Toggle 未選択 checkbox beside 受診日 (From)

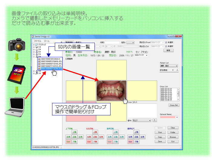[x=166, y=42]
